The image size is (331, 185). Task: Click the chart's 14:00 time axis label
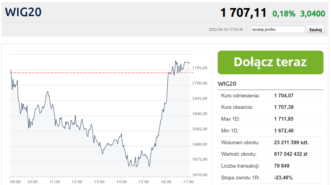[x=122, y=182]
